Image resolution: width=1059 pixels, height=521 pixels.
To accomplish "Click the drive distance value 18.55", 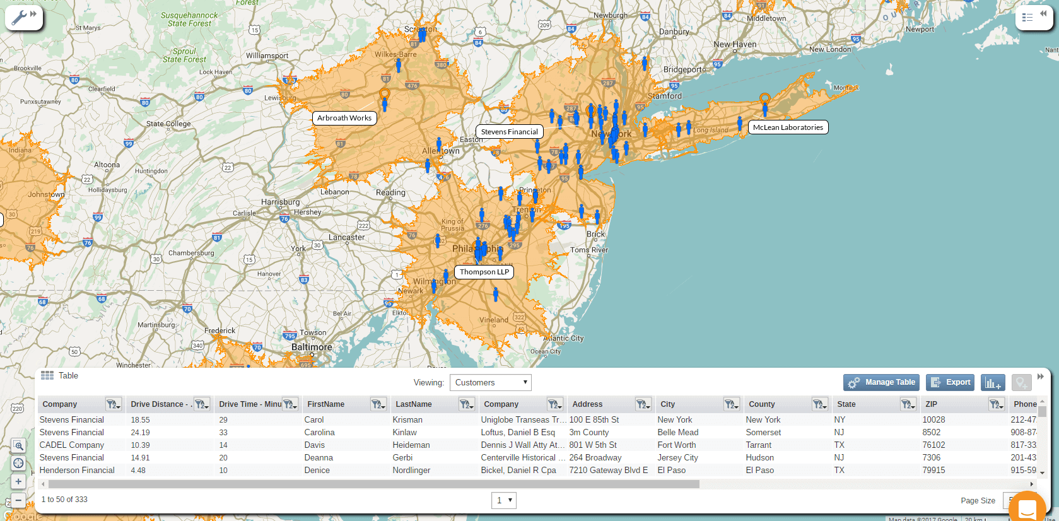I will [140, 419].
